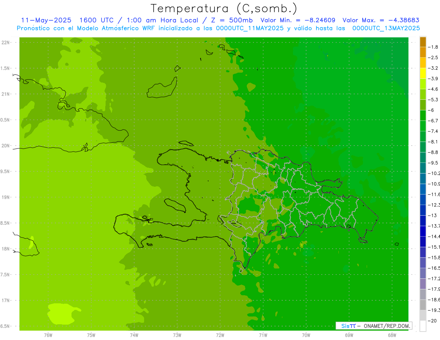Click the amber legend swatch between -2.5 and -3.2
The height and width of the screenshot is (340, 440).
click(x=423, y=63)
